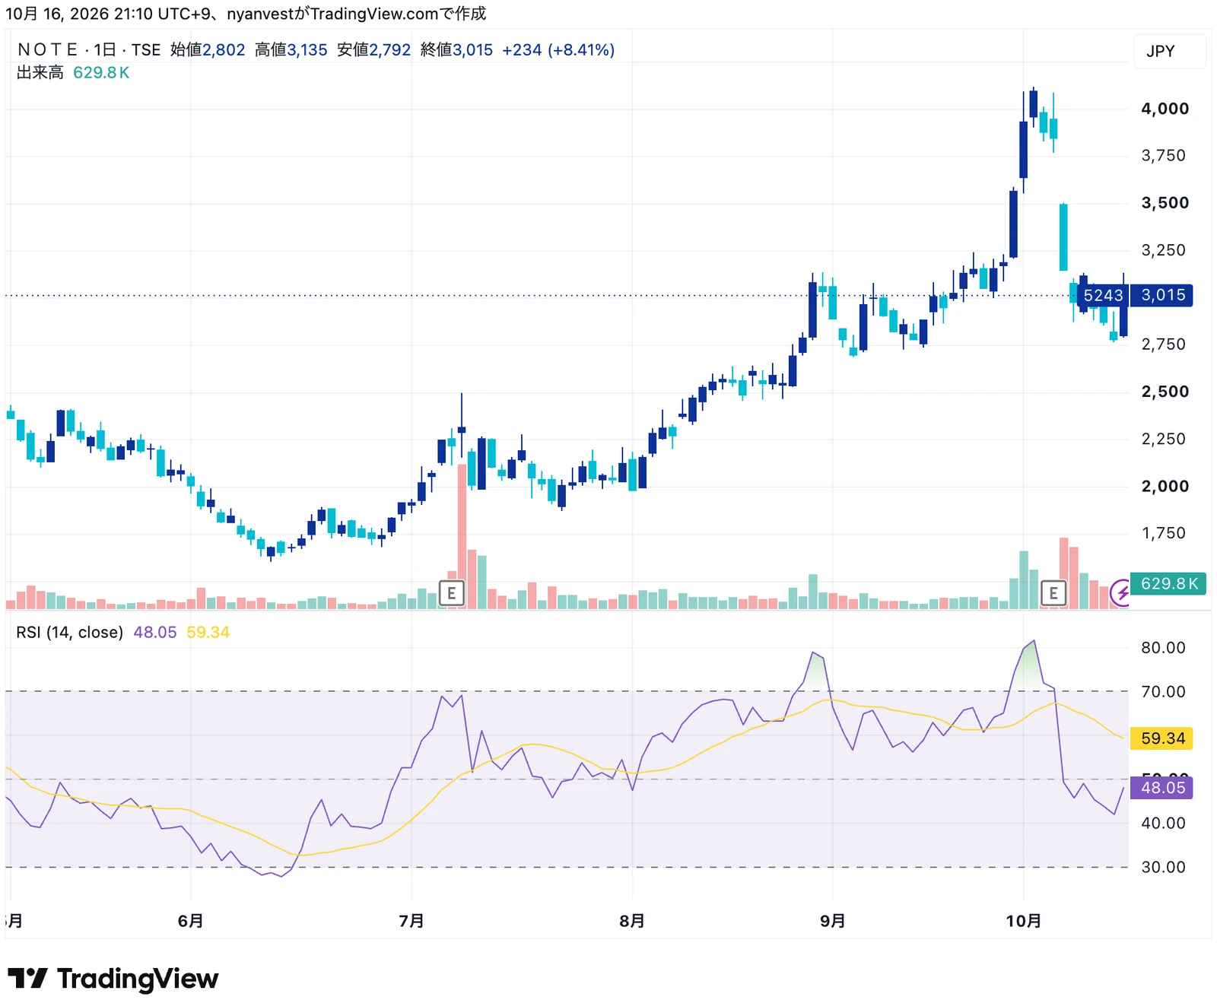Click the earnings E marker in July
This screenshot has width=1217, height=1000.
(x=452, y=592)
